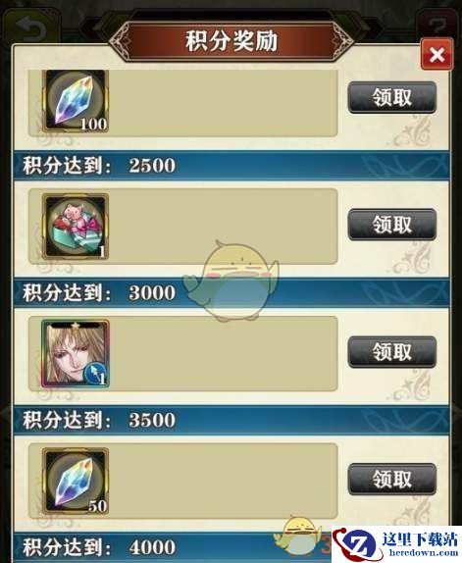Tap the 积分奖励 title banner
The height and width of the screenshot is (563, 462).
click(231, 40)
